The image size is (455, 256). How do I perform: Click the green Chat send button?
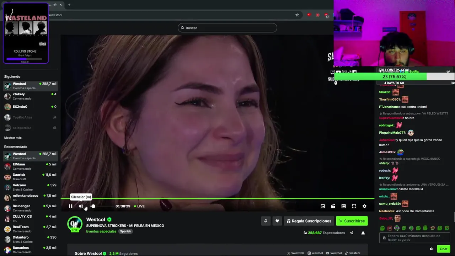point(443,249)
